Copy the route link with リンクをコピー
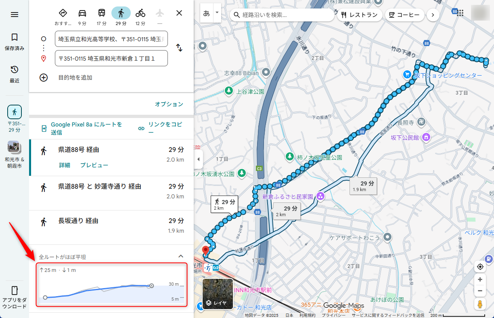The image size is (494, 318). 153,128
